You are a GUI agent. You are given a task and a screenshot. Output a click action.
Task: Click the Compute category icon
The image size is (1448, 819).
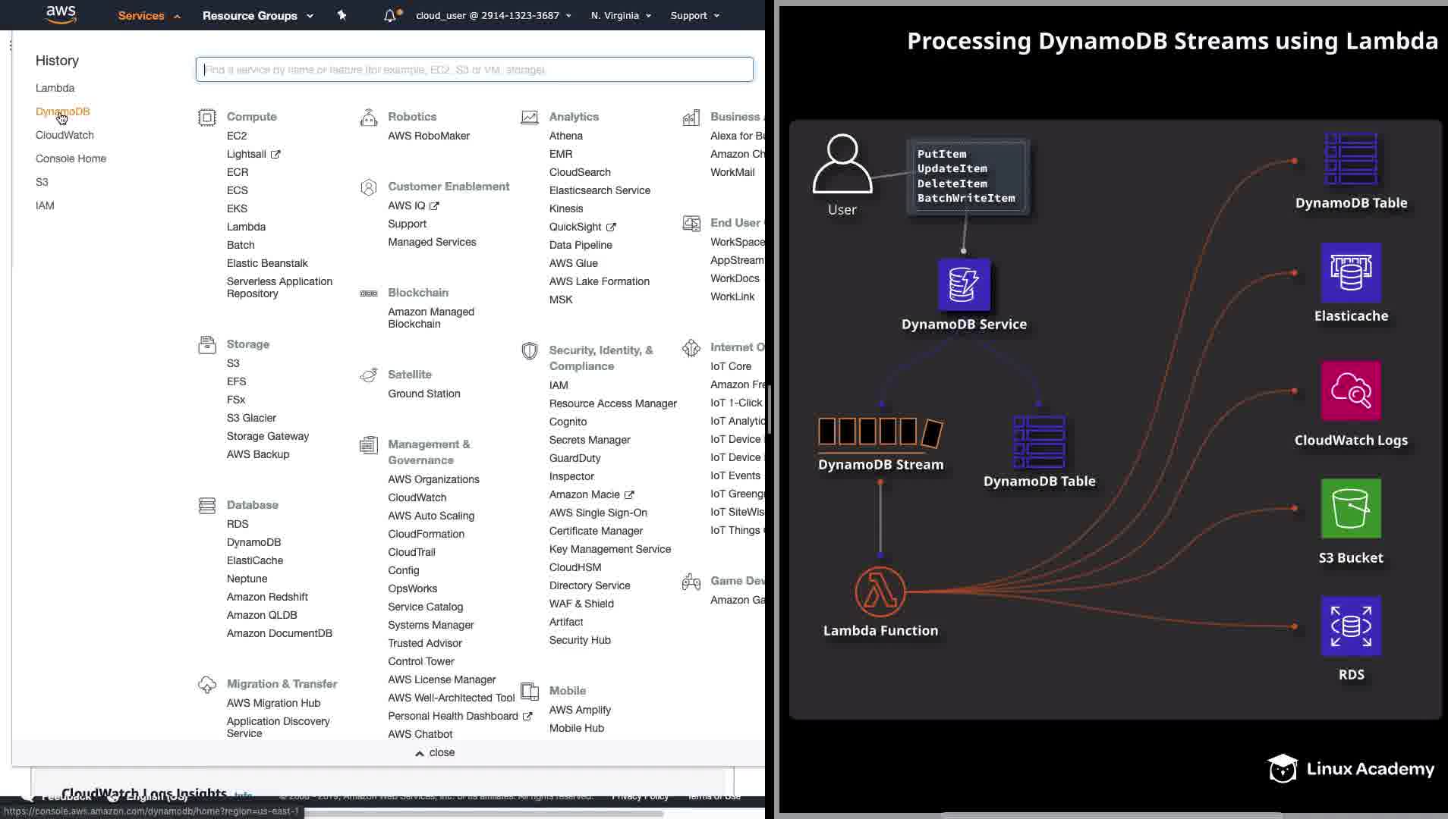click(206, 118)
